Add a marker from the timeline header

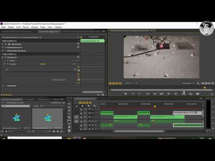click(x=89, y=106)
